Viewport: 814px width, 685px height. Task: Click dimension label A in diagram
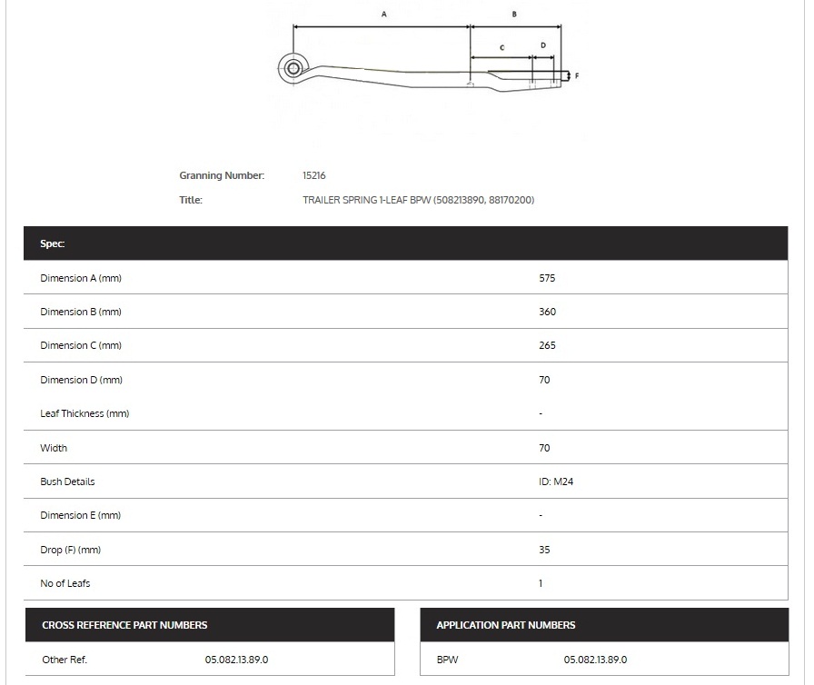click(x=384, y=15)
